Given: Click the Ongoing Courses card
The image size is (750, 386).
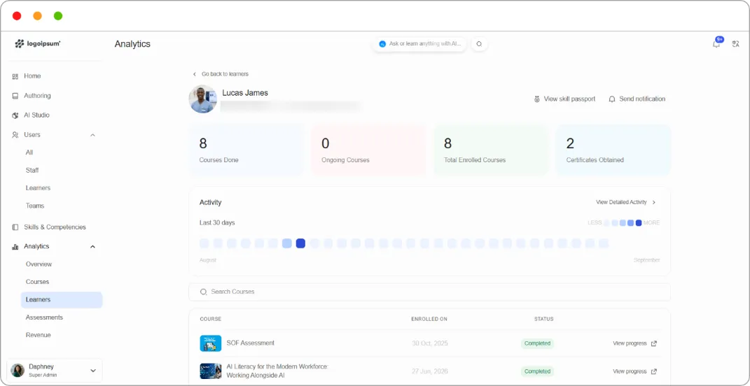Looking at the screenshot, I should coord(369,150).
